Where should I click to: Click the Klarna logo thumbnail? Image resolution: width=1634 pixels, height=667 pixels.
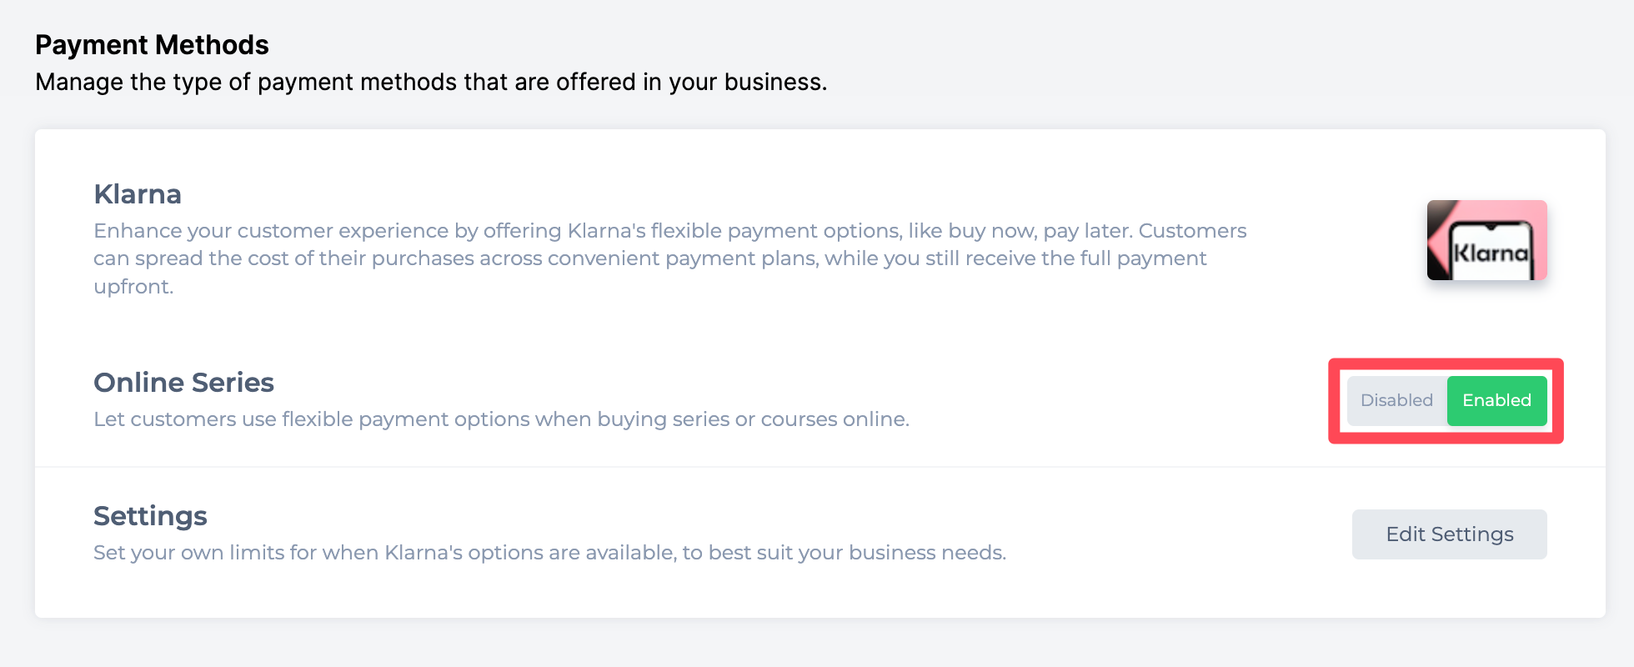click(x=1486, y=240)
